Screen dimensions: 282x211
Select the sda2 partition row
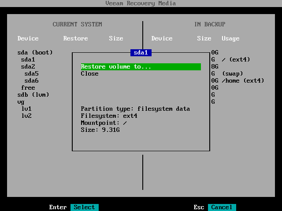[x=28, y=66]
